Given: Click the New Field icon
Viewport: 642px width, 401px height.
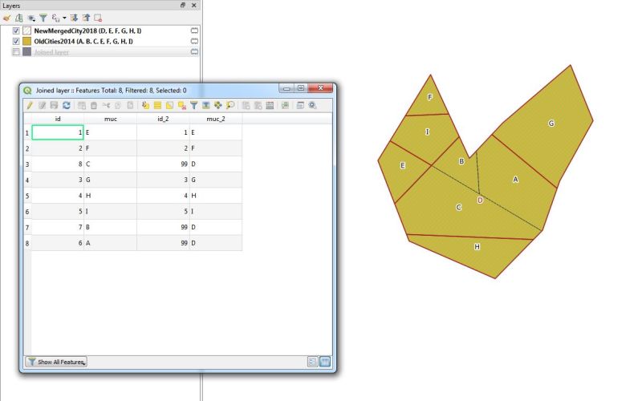Looking at the screenshot, I should click(246, 106).
